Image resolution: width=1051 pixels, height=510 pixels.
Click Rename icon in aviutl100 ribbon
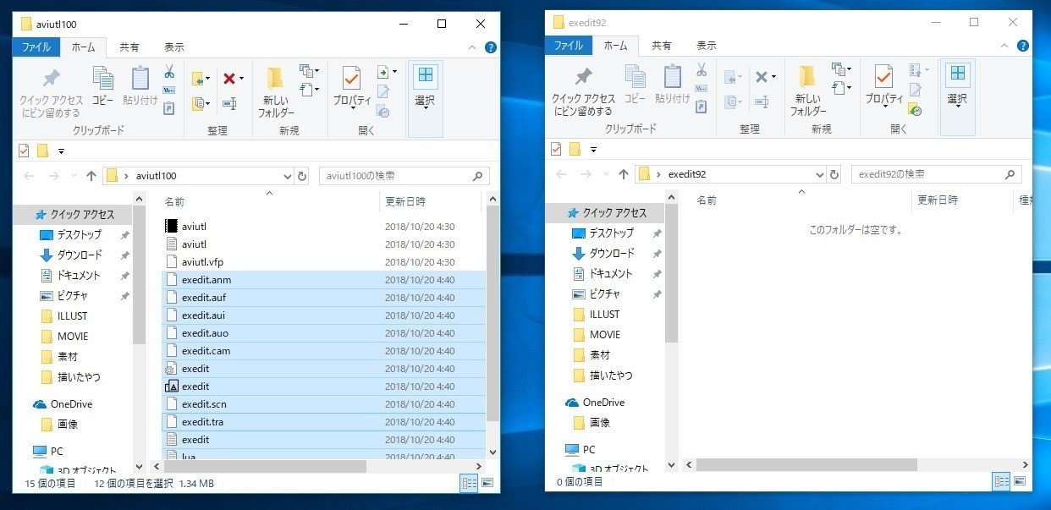[x=229, y=103]
